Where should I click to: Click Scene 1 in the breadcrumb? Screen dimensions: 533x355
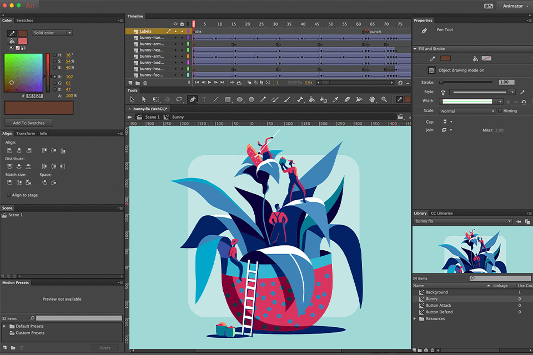coord(152,117)
